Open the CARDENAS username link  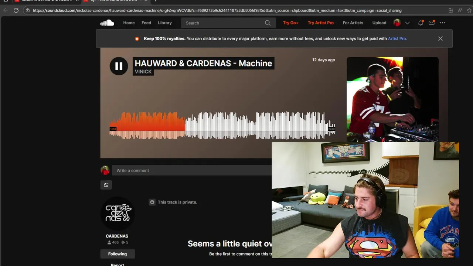[x=117, y=236]
